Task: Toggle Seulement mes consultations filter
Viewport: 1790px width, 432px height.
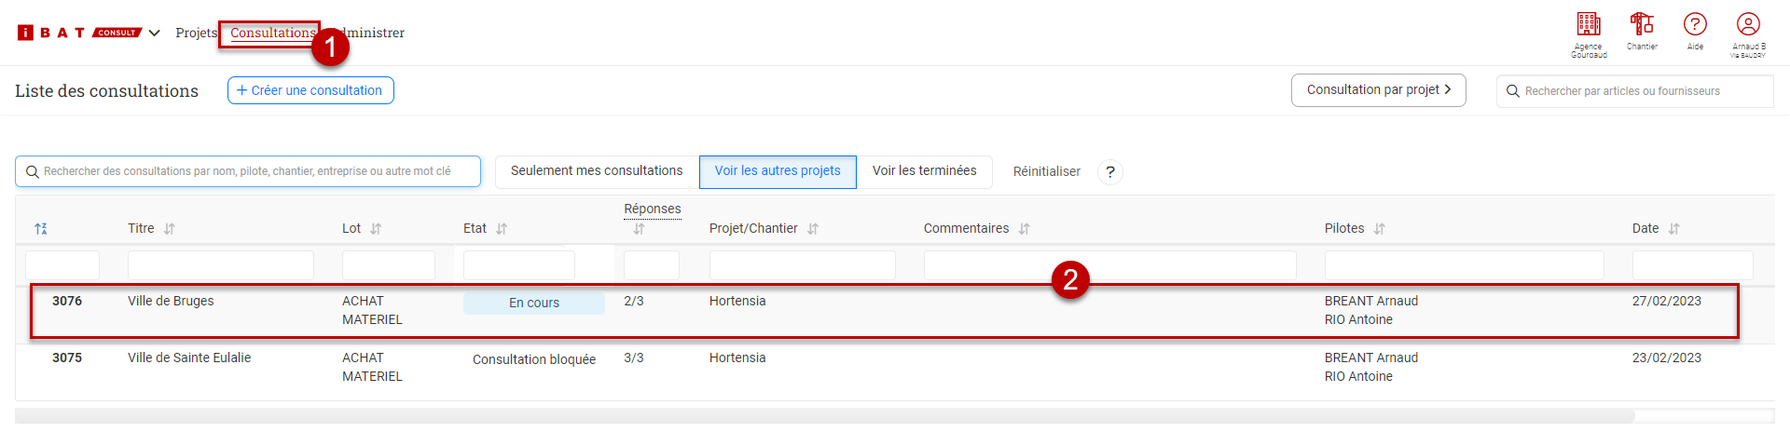Action: pos(597,171)
